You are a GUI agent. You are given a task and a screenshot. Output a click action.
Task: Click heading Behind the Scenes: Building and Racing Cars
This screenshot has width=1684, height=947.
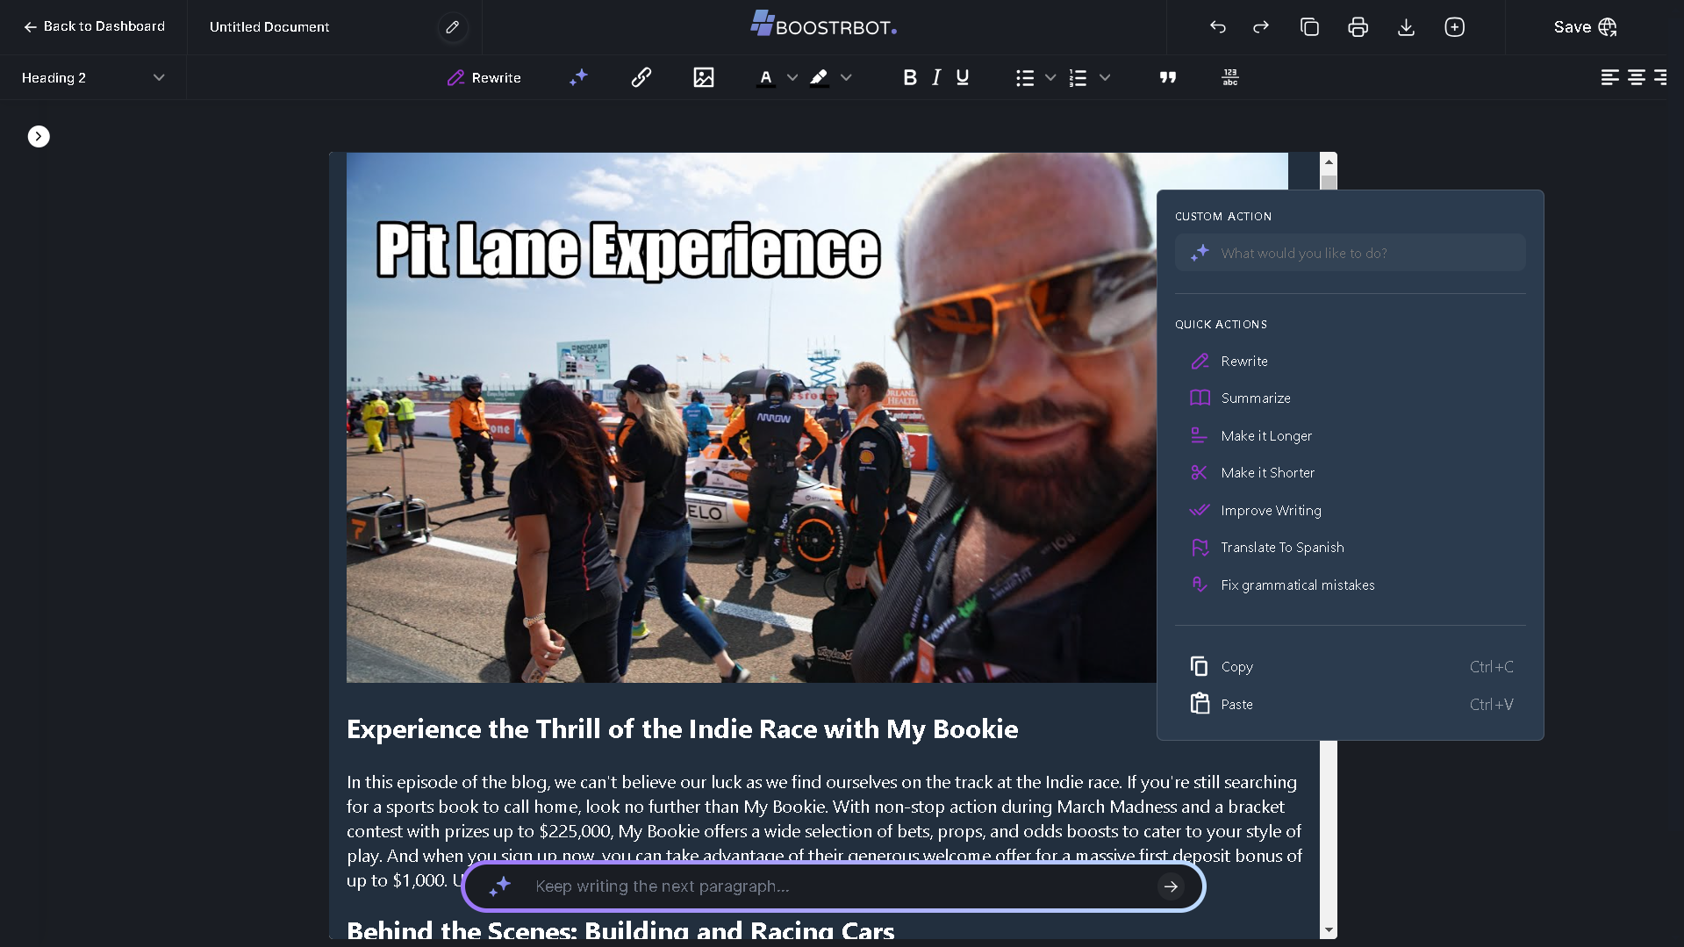pos(620,930)
